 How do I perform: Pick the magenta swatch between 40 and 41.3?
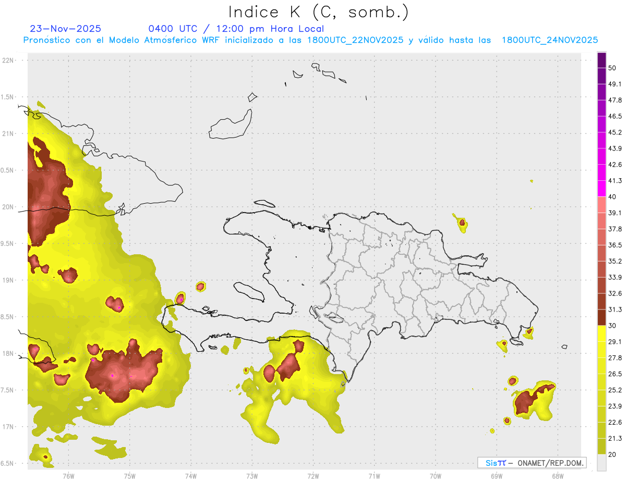tap(601, 189)
